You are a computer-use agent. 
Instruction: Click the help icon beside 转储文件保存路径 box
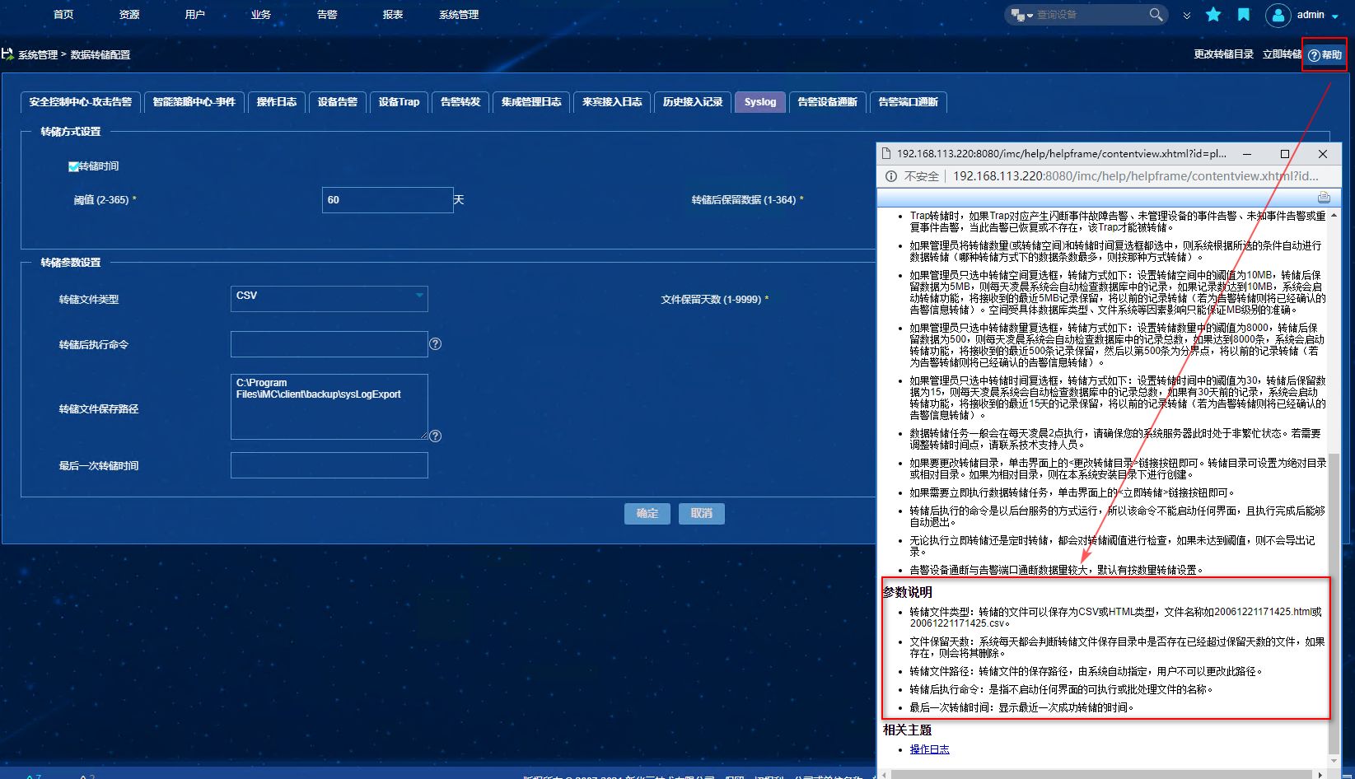[436, 436]
